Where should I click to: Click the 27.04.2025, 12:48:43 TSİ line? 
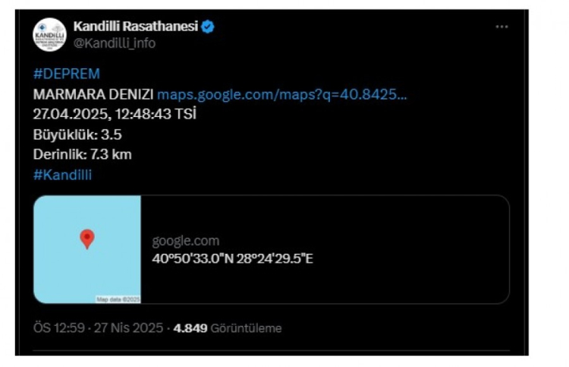coord(115,114)
